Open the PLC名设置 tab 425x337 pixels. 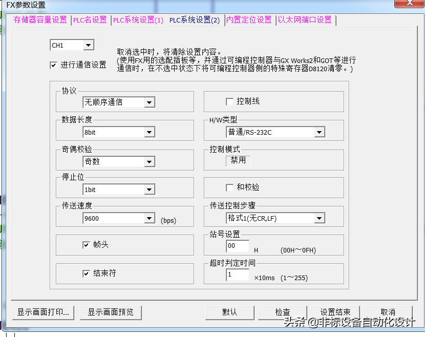(90, 20)
